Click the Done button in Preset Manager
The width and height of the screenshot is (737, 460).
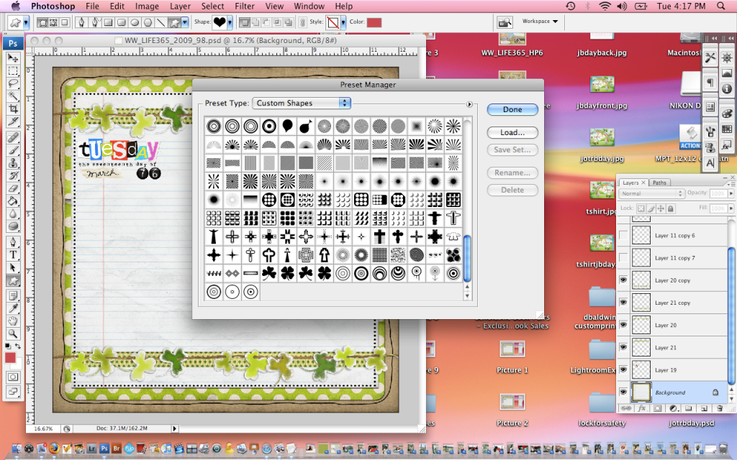tap(512, 109)
